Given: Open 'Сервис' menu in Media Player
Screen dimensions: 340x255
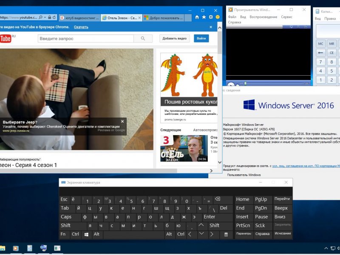Looking at the screenshot, I should tap(286, 17).
